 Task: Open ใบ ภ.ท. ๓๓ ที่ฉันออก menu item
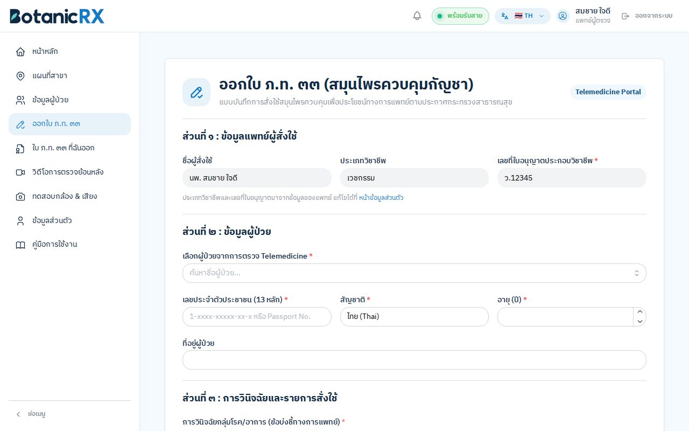[x=69, y=148]
